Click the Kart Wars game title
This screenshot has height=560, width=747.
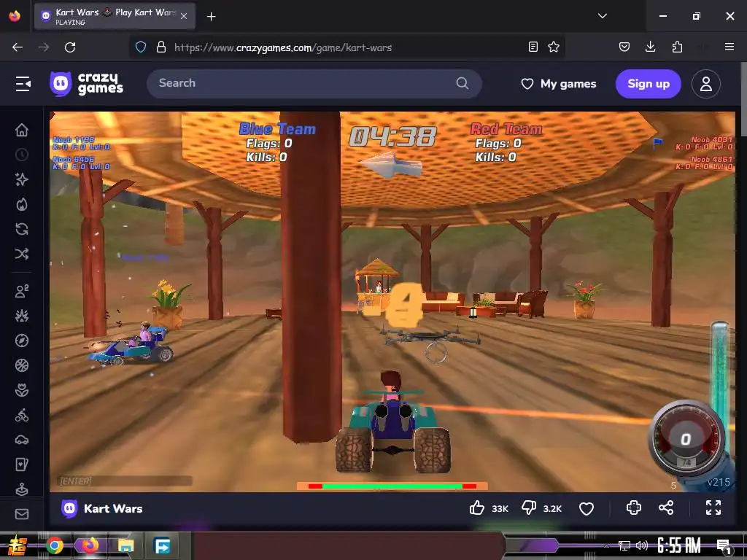pos(113,508)
